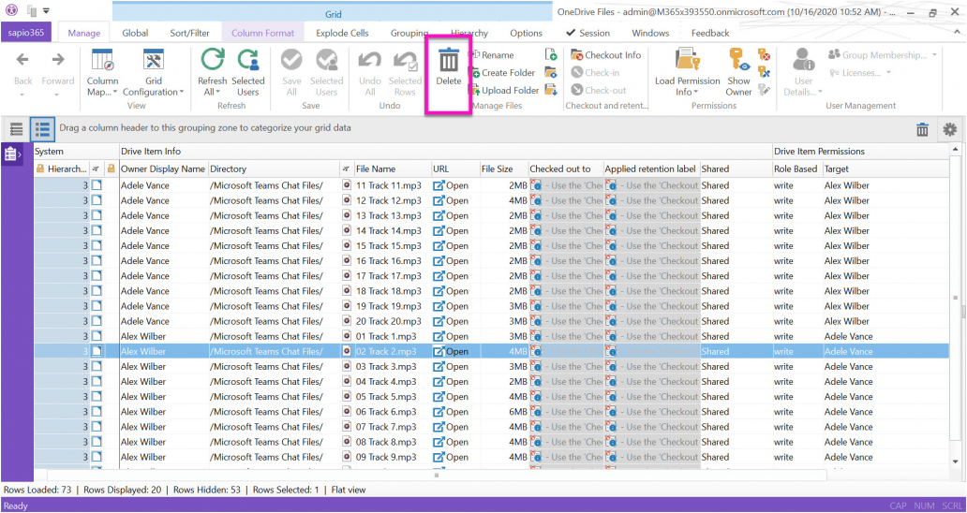
Task: Open Column Map view option
Action: click(x=102, y=73)
